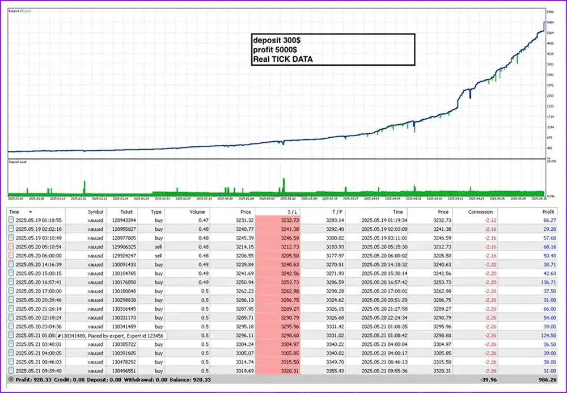The image size is (567, 393).
Task: Click the trade icon on 2025.05.21 04:00:05 row
Action: click(11, 353)
